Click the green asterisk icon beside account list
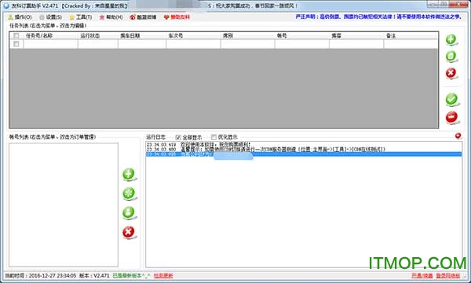This screenshot has width=471, height=283. pos(129,194)
